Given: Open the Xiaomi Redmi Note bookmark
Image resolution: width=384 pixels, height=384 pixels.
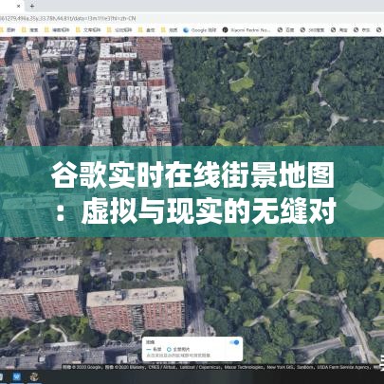Looking at the screenshot, I should click(247, 30).
